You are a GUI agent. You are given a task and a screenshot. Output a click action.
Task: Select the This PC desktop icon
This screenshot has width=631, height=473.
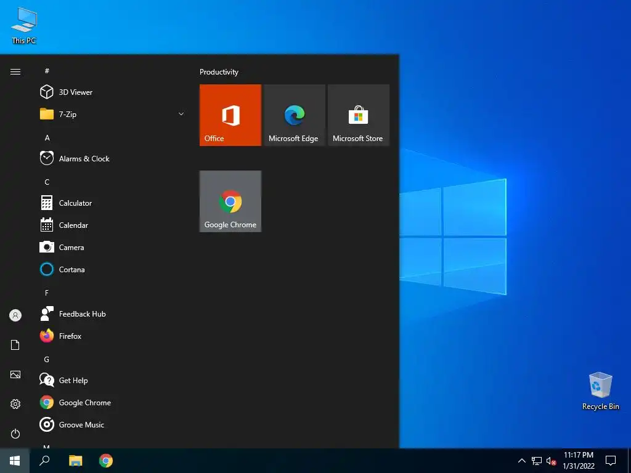(x=24, y=25)
